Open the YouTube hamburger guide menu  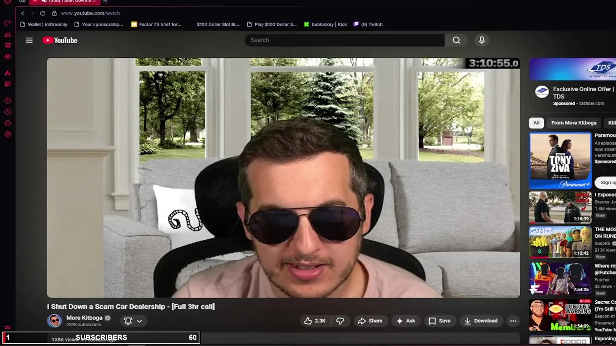[29, 40]
